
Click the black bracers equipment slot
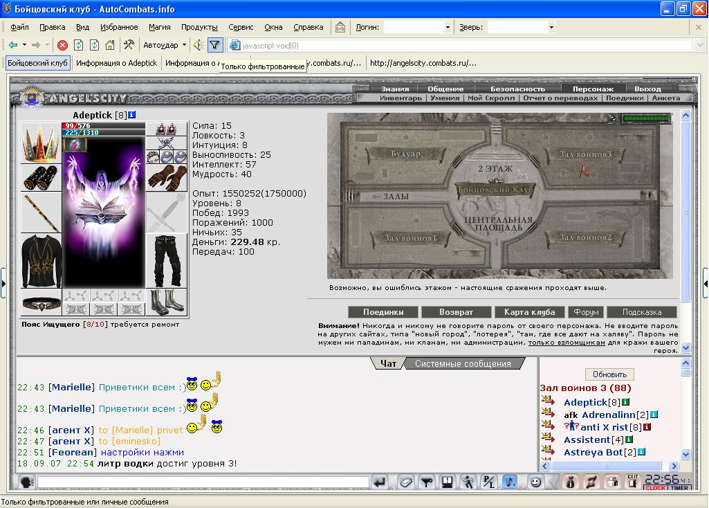click(41, 178)
